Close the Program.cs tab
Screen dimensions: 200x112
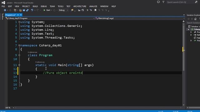pyautogui.click(x=21, y=15)
